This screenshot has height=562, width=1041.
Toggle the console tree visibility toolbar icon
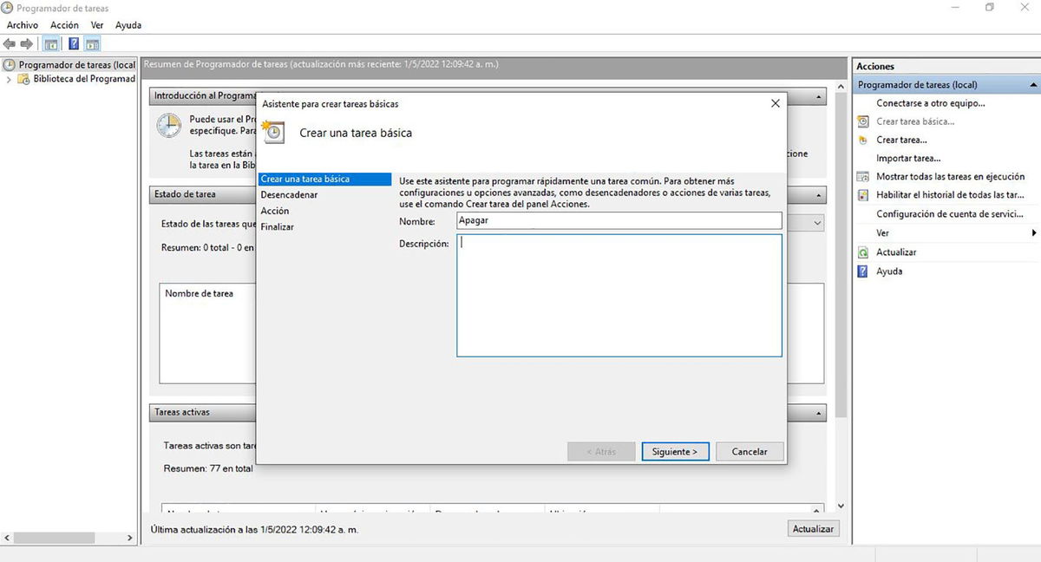coord(49,43)
